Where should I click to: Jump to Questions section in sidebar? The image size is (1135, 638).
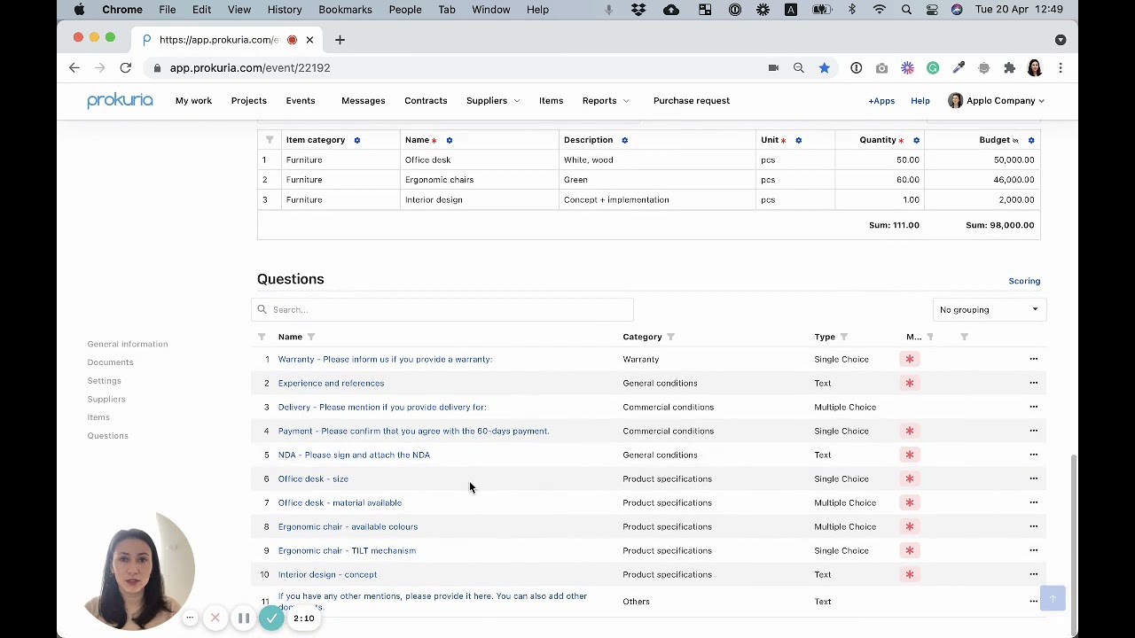(107, 436)
